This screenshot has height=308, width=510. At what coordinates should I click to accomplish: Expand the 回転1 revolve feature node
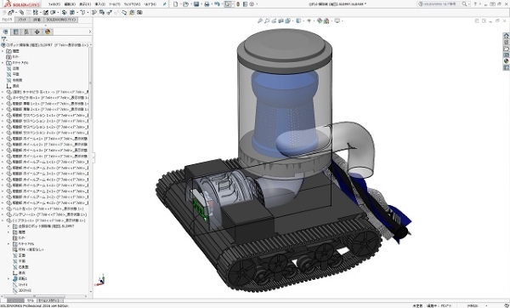[8, 279]
